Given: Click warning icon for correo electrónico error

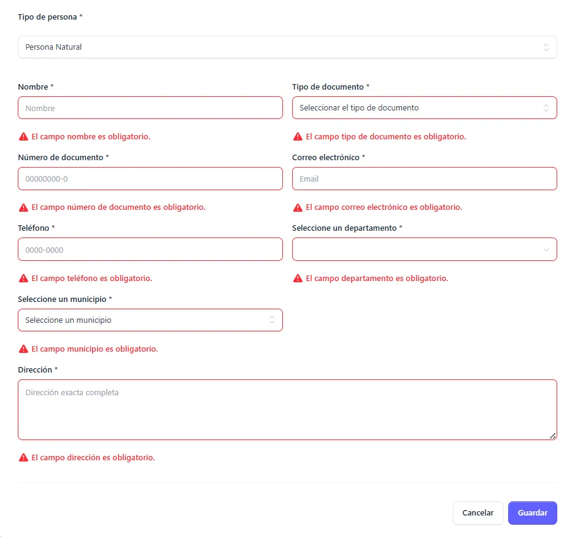Looking at the screenshot, I should 298,207.
